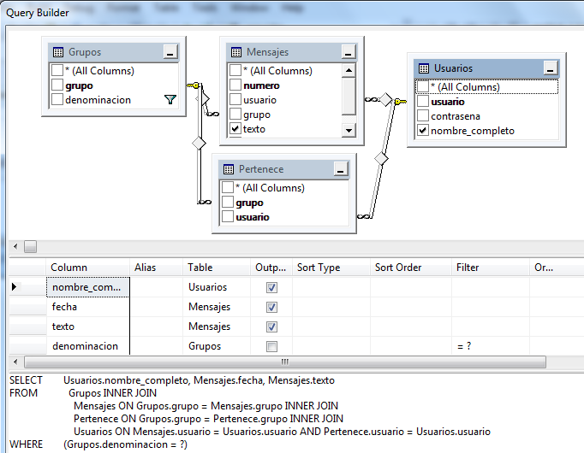Viewport: 584px width, 453px height.
Task: Click Mensajes list scroll down arrow
Action: pyautogui.click(x=349, y=130)
